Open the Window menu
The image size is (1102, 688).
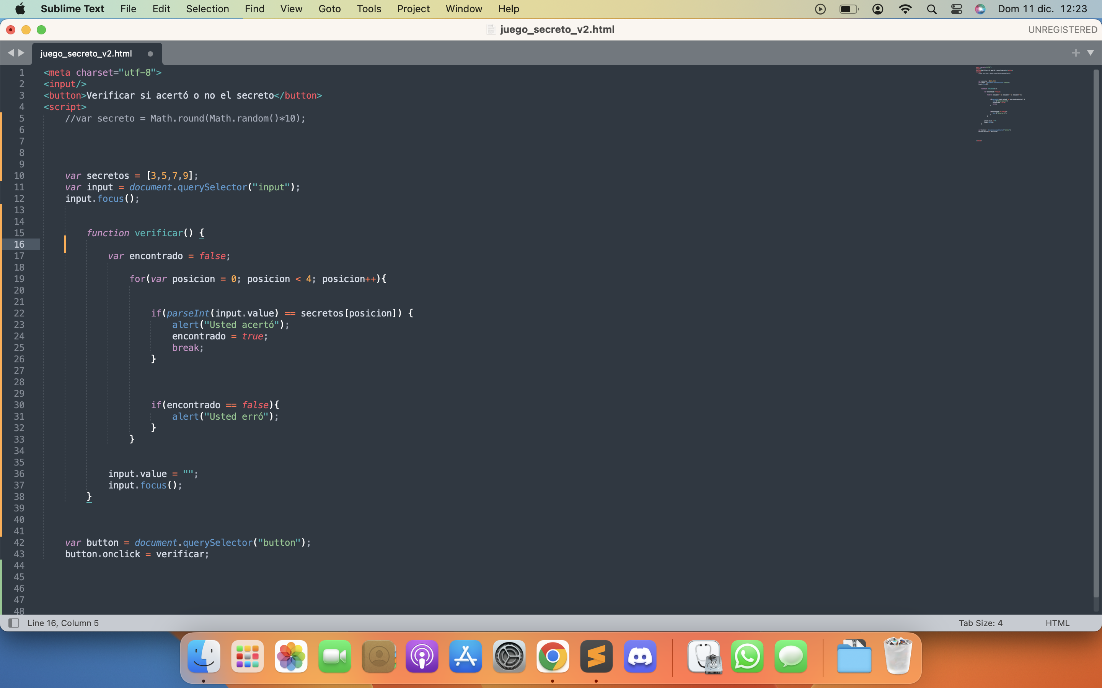(464, 9)
